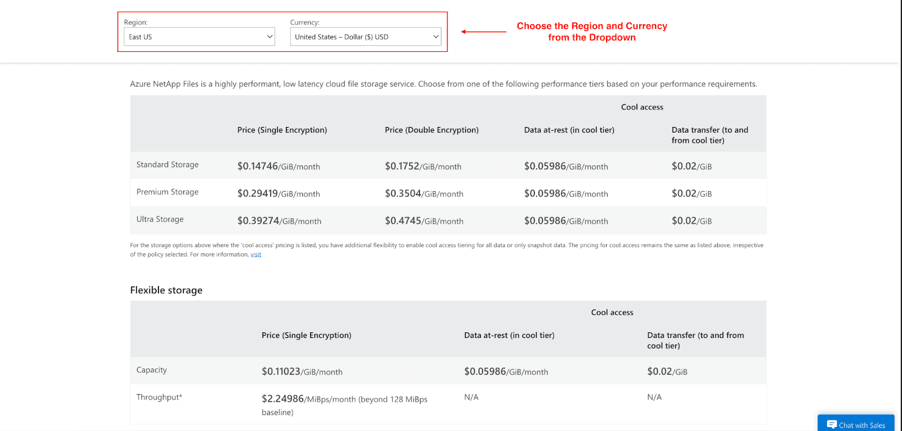The image size is (902, 431).
Task: Click the chevron arrow on the Region selector
Action: [x=269, y=37]
